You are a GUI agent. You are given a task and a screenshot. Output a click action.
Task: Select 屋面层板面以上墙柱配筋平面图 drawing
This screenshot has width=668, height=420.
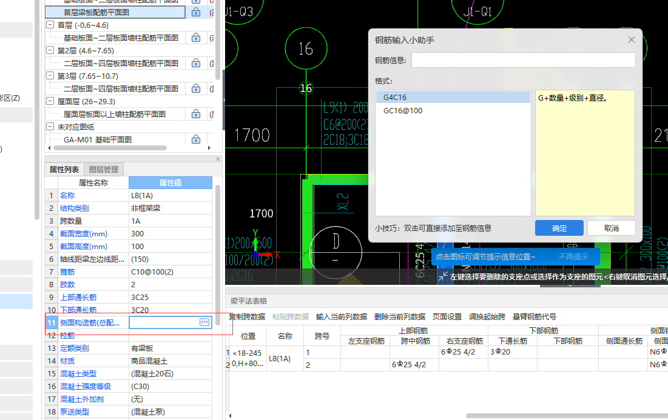(x=115, y=114)
